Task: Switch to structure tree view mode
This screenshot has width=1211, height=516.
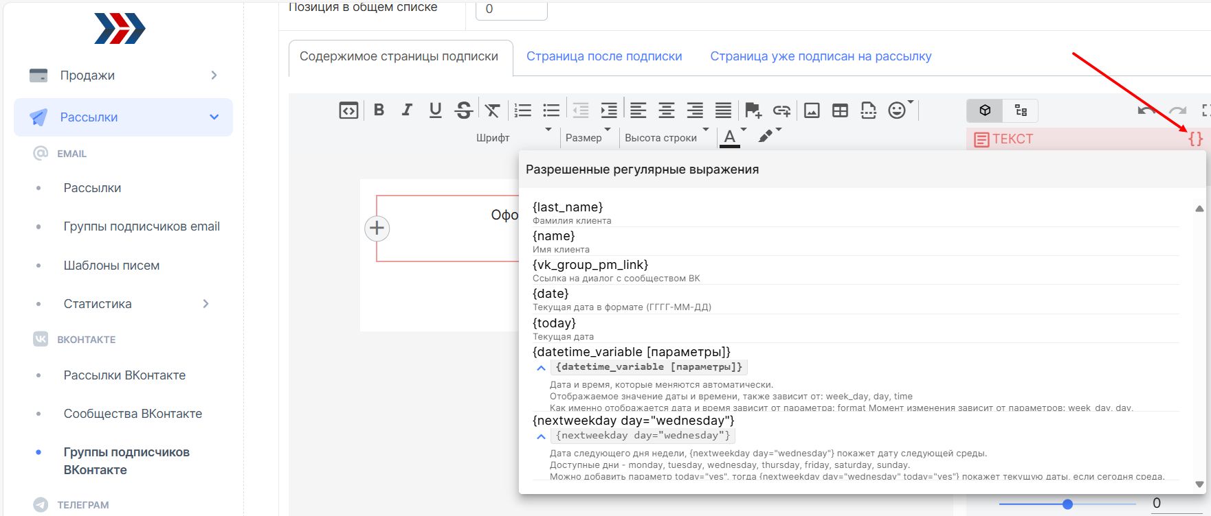Action: (1021, 110)
